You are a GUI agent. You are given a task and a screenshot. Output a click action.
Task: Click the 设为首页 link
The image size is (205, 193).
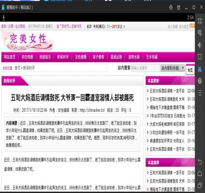click(x=184, y=27)
